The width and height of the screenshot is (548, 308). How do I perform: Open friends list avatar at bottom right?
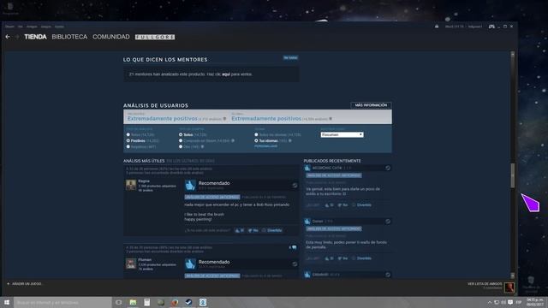point(509,287)
